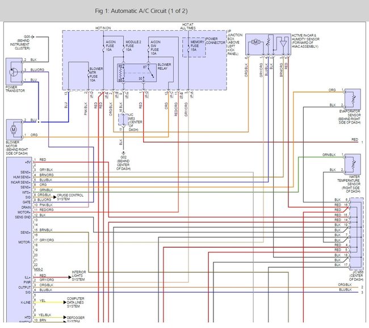Select the INCAR SENS+ terminal label
The image size is (369, 328).
20,182
